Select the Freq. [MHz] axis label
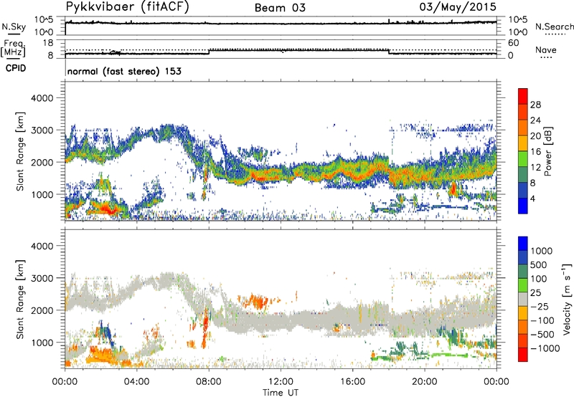The image size is (574, 397). click(x=14, y=48)
